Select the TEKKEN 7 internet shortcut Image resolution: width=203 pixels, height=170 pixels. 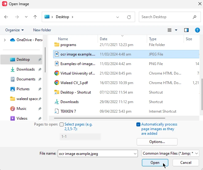pyautogui.click(x=68, y=111)
